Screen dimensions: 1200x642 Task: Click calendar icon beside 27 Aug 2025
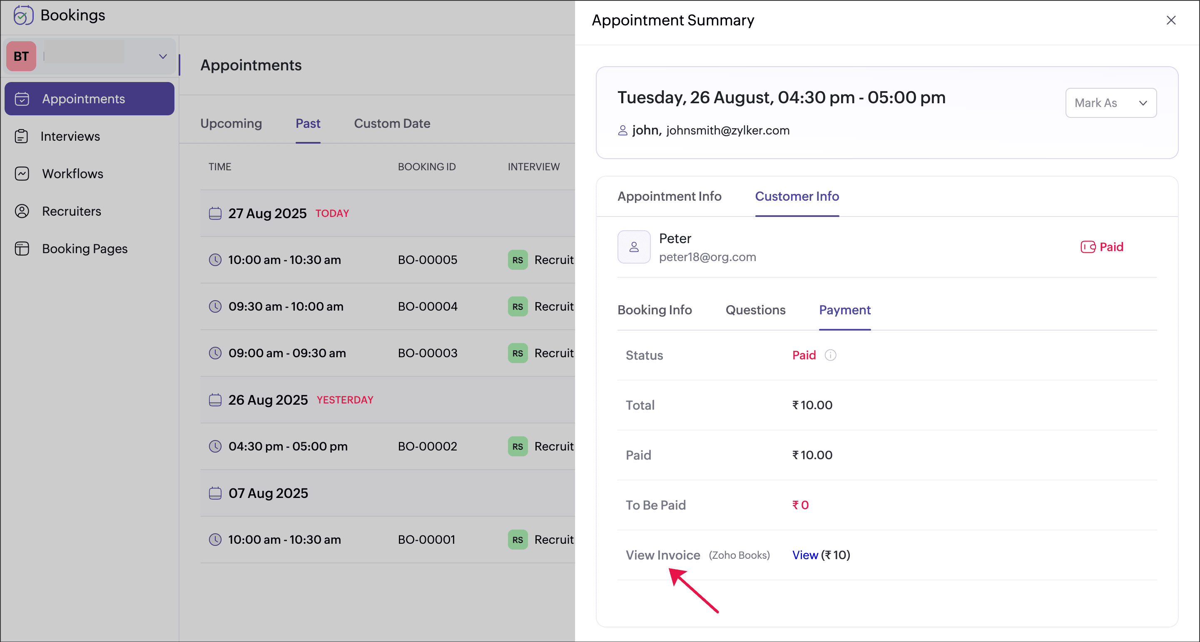point(215,214)
